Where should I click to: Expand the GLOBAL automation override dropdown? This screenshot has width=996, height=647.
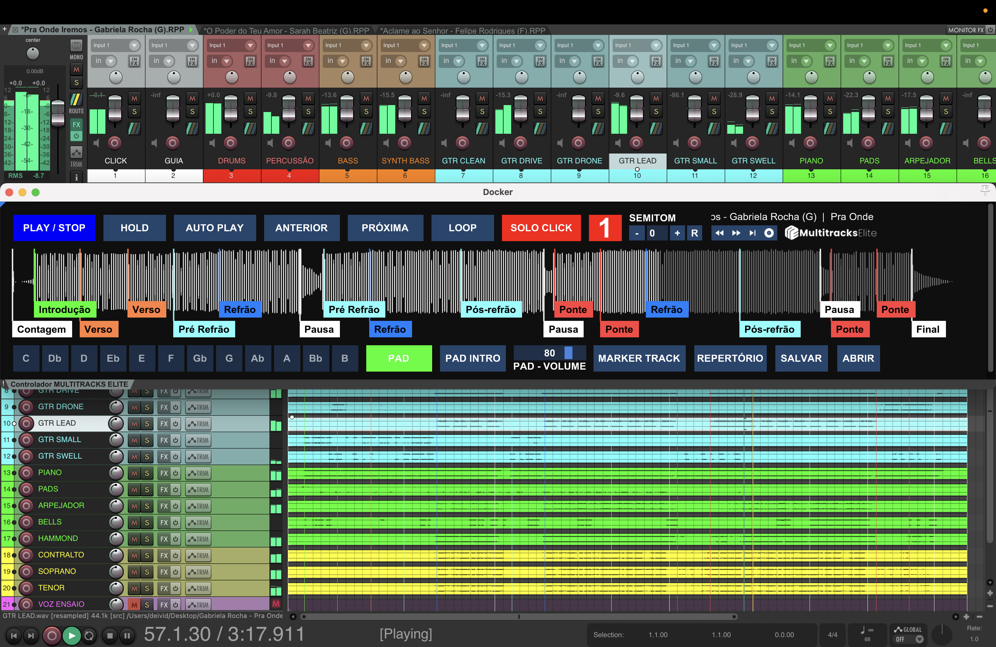(x=919, y=639)
